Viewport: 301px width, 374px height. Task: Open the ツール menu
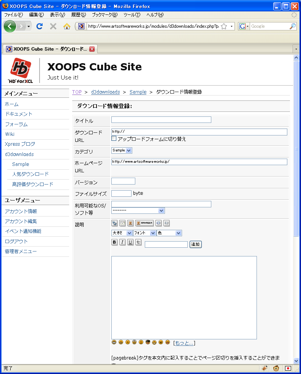132,15
